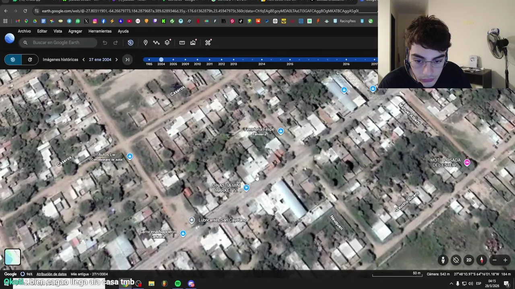Show hidden system tray icons
The image size is (515, 289).
click(x=451, y=283)
